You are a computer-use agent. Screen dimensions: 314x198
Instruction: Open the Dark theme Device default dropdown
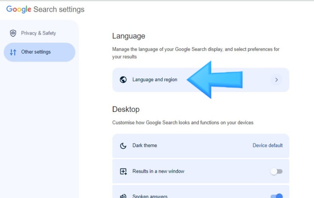point(268,145)
